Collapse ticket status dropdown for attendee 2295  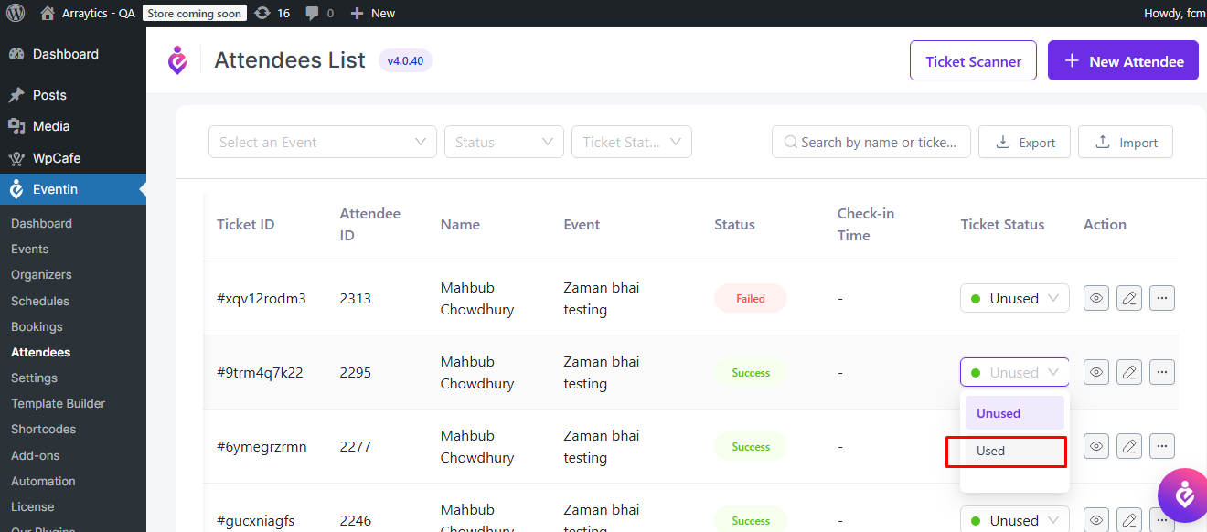pos(1014,372)
